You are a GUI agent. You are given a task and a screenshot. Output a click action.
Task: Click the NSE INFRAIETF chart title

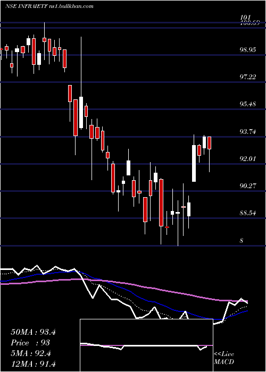pyautogui.click(x=49, y=6)
